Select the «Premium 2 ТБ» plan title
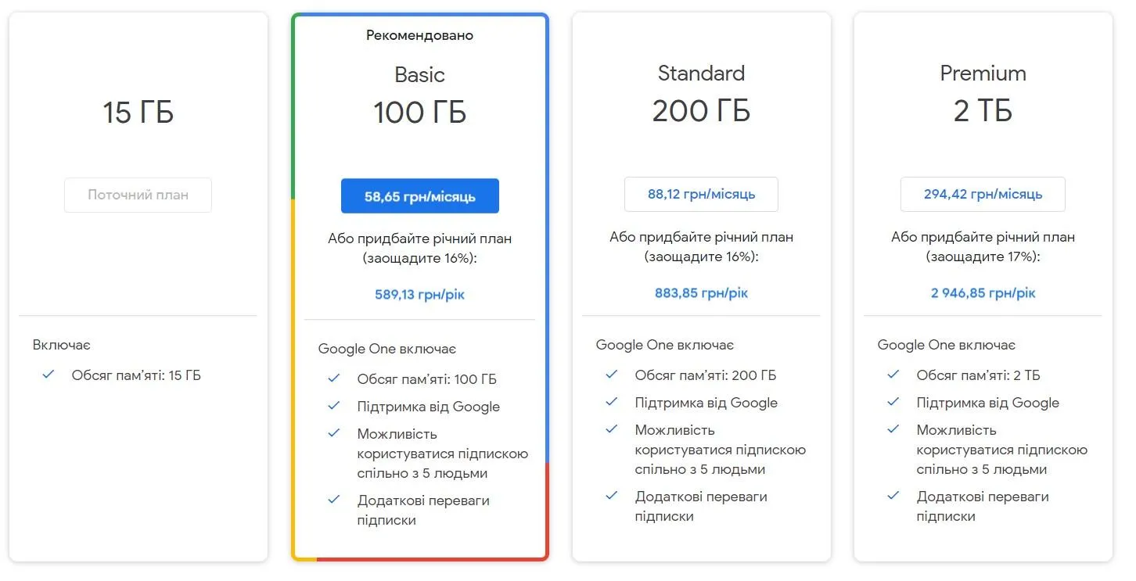The image size is (1136, 581). [x=982, y=92]
